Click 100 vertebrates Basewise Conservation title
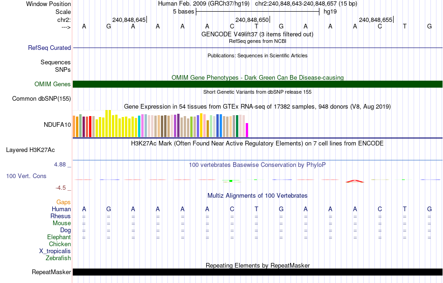 point(257,165)
